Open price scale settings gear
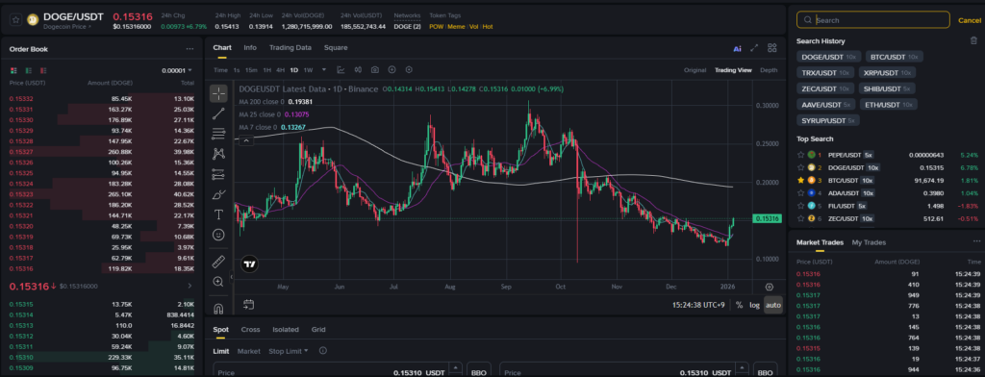Viewport: 985px width, 377px height. click(769, 287)
